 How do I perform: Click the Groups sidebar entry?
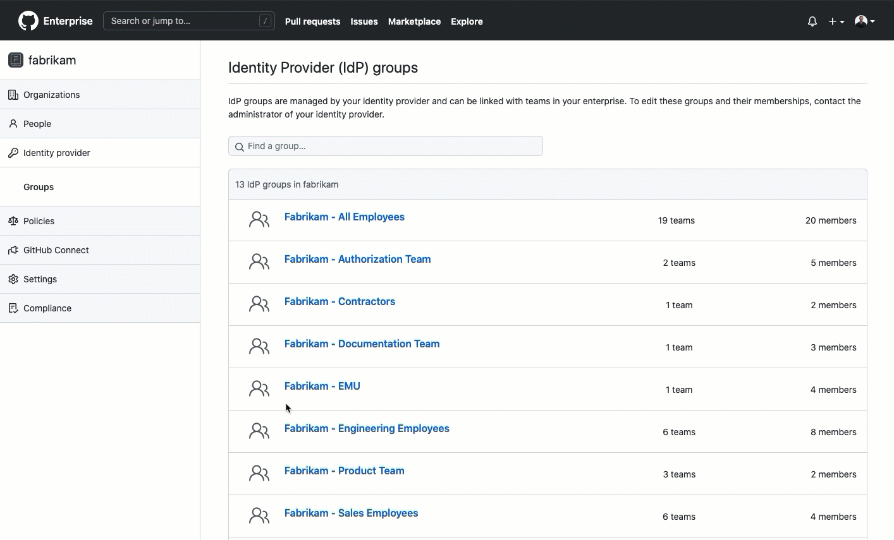38,186
